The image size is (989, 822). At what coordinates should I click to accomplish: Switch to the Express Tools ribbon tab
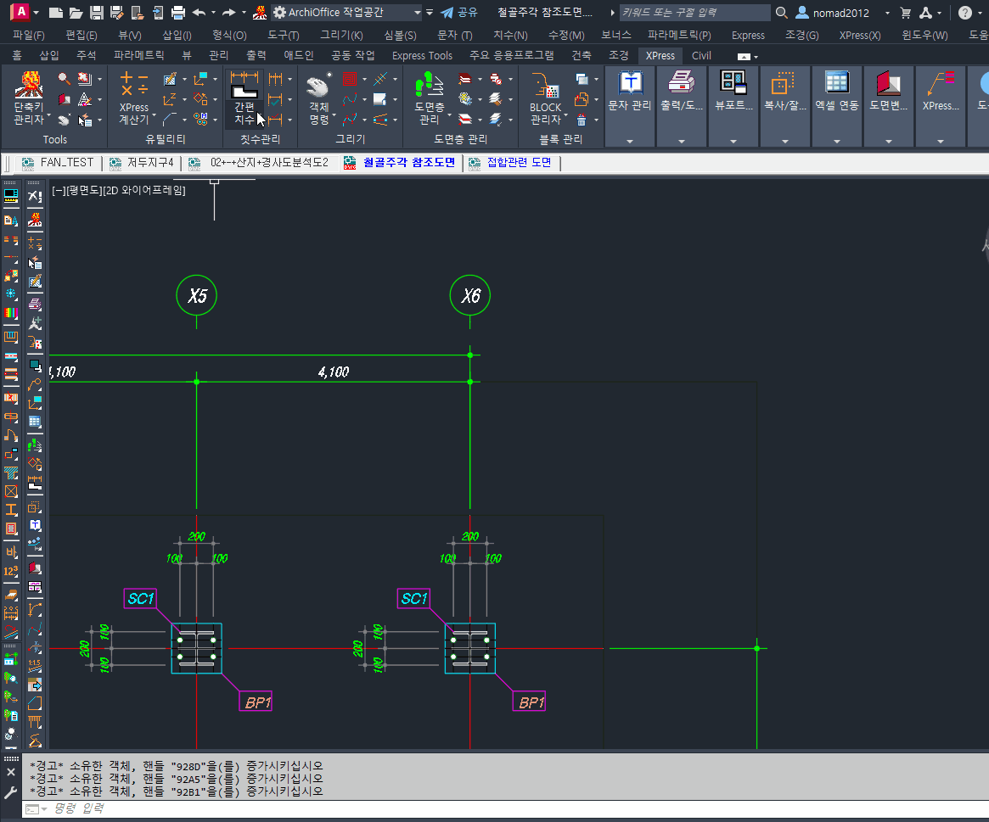coord(422,55)
